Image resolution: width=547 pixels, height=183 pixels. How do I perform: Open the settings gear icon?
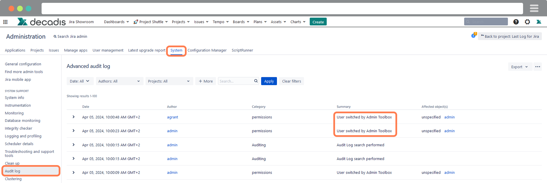527,22
